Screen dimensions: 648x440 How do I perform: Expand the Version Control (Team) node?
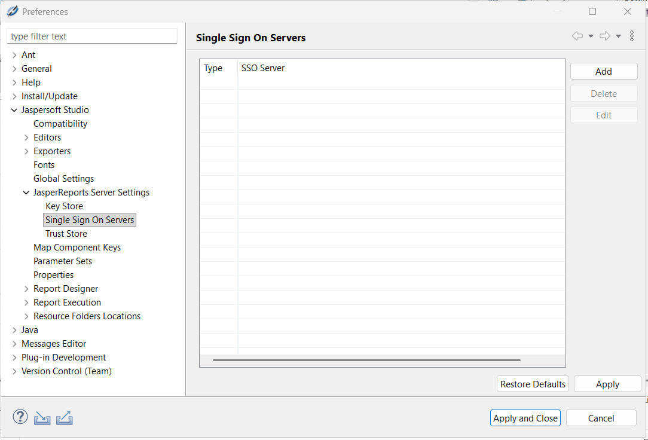pyautogui.click(x=14, y=371)
